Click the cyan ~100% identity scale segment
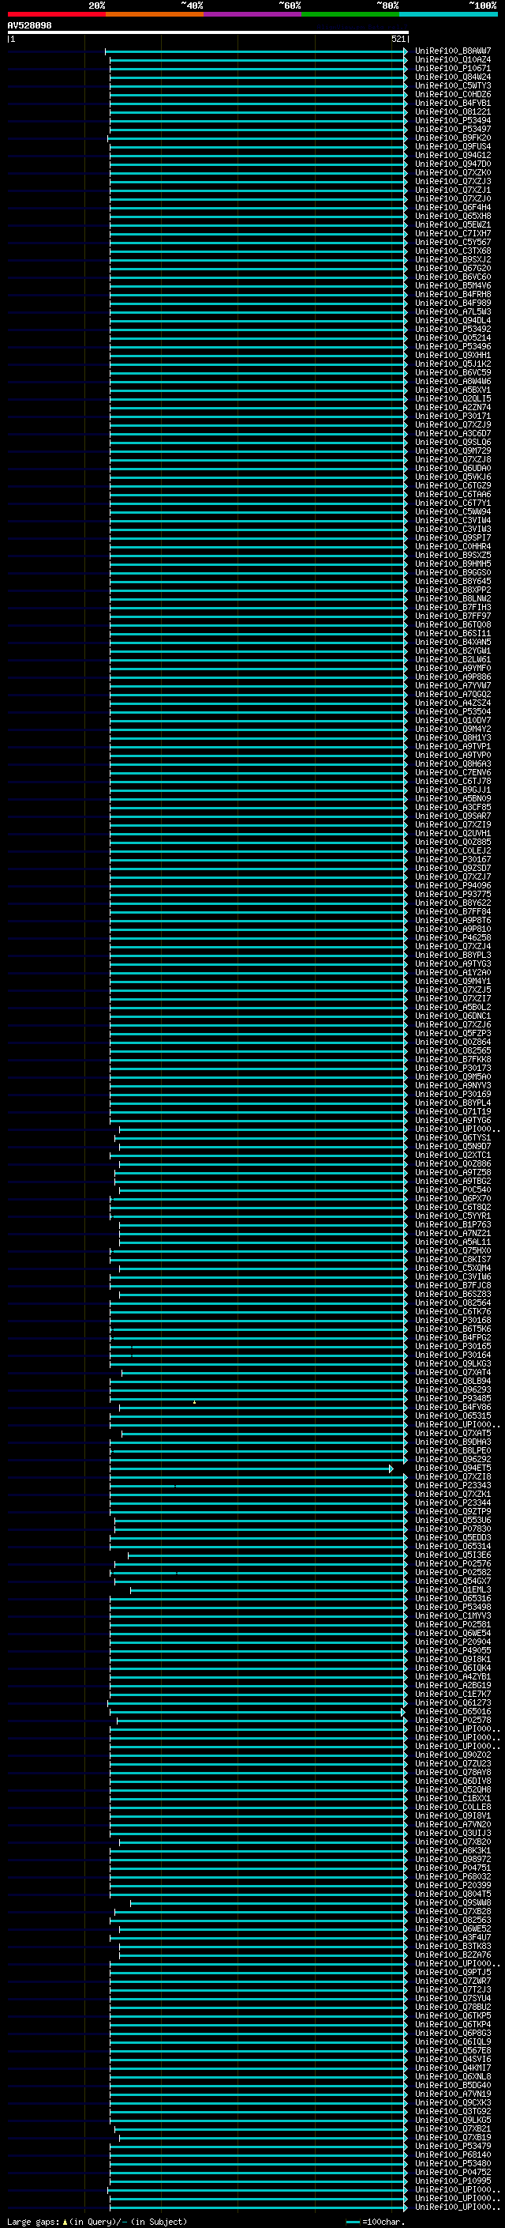Image resolution: width=505 pixels, height=2228 pixels. pos(449,14)
